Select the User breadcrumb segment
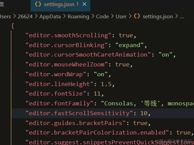The width and height of the screenshot is (194, 145). [x=121, y=17]
